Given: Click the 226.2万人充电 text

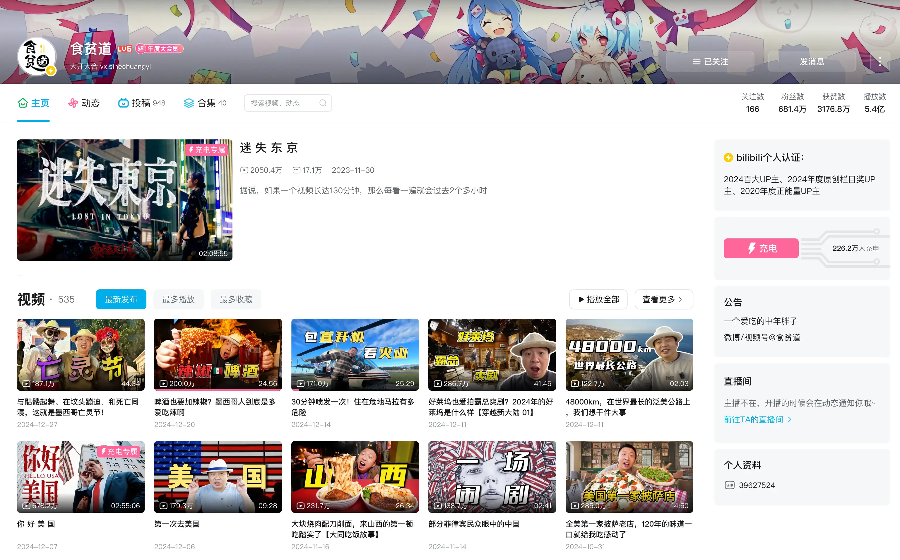Looking at the screenshot, I should tap(855, 248).
